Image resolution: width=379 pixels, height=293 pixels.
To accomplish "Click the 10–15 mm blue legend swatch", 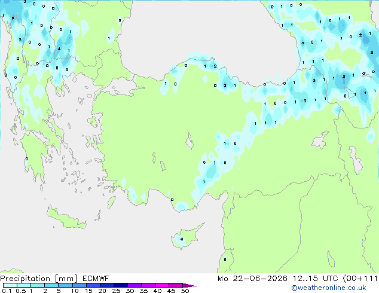I will (x=80, y=285).
